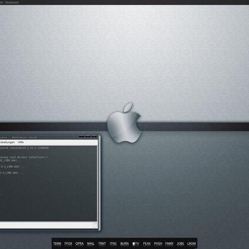The width and height of the screenshot is (249, 249).
Task: Open FFOX launcher in dock
Action: (x=68, y=244)
